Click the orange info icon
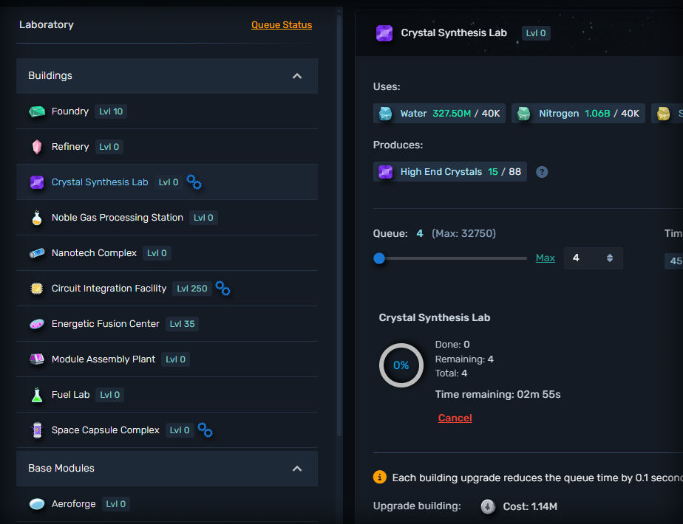This screenshot has height=524, width=683. [379, 477]
